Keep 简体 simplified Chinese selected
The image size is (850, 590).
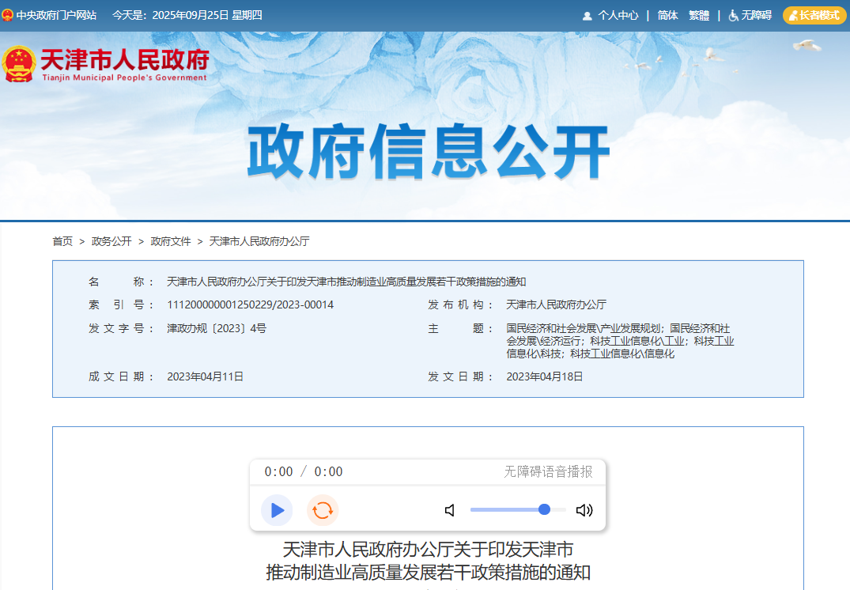point(667,15)
